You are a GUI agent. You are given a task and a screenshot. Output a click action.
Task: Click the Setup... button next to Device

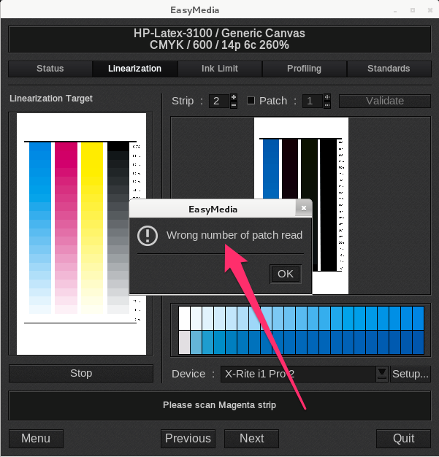click(x=410, y=374)
